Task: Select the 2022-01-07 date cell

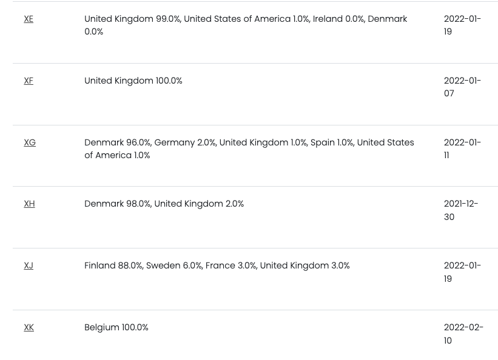Action: [x=462, y=87]
